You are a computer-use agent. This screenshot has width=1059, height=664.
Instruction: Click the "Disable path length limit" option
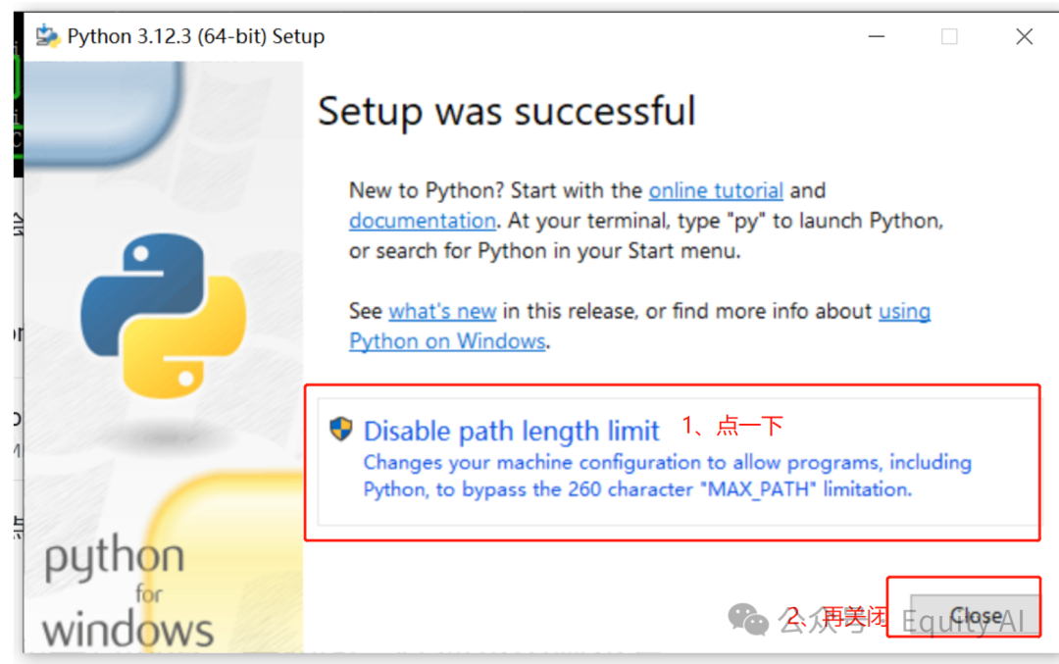512,431
